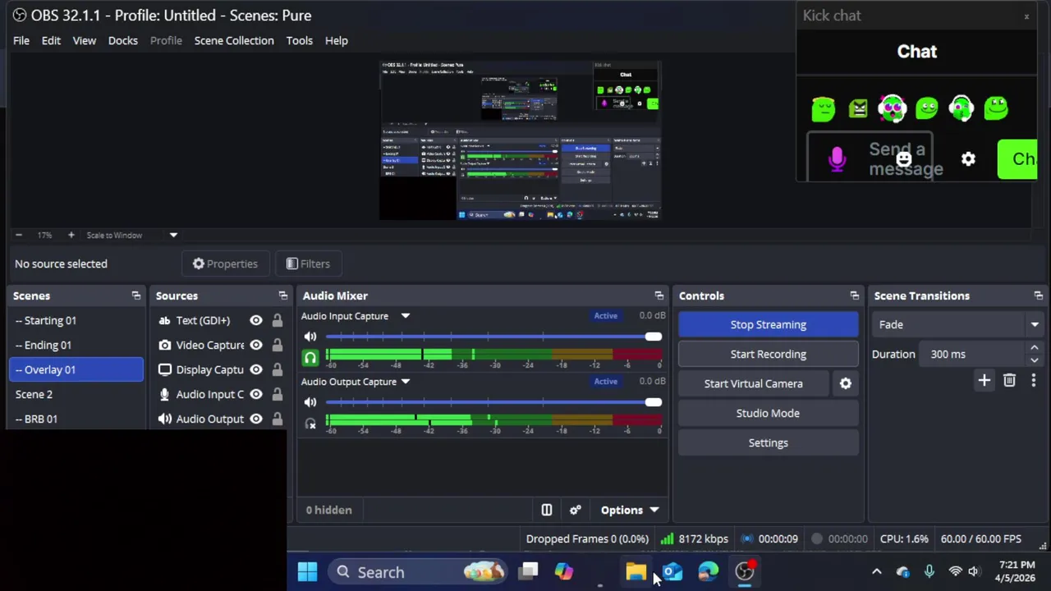Click the purple microphone icon in Kick chat
The image size is (1051, 591).
coord(837,158)
